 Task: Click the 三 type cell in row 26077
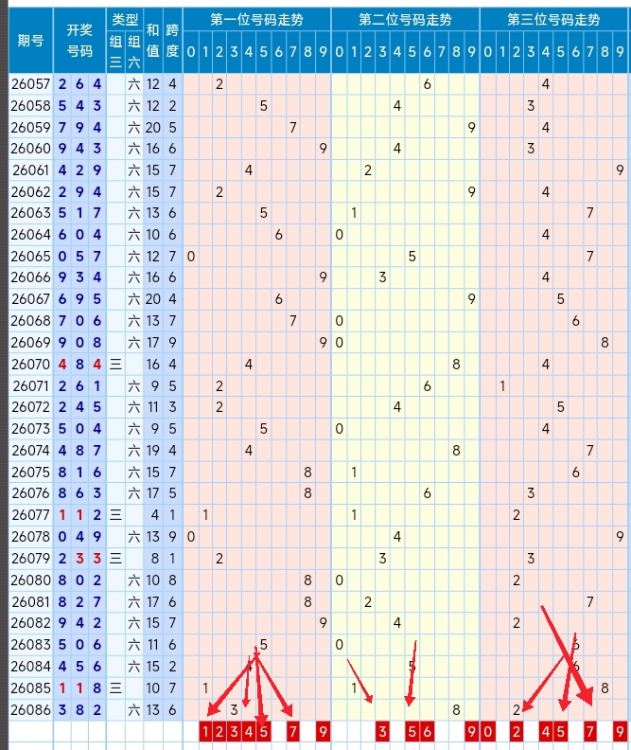(x=115, y=515)
